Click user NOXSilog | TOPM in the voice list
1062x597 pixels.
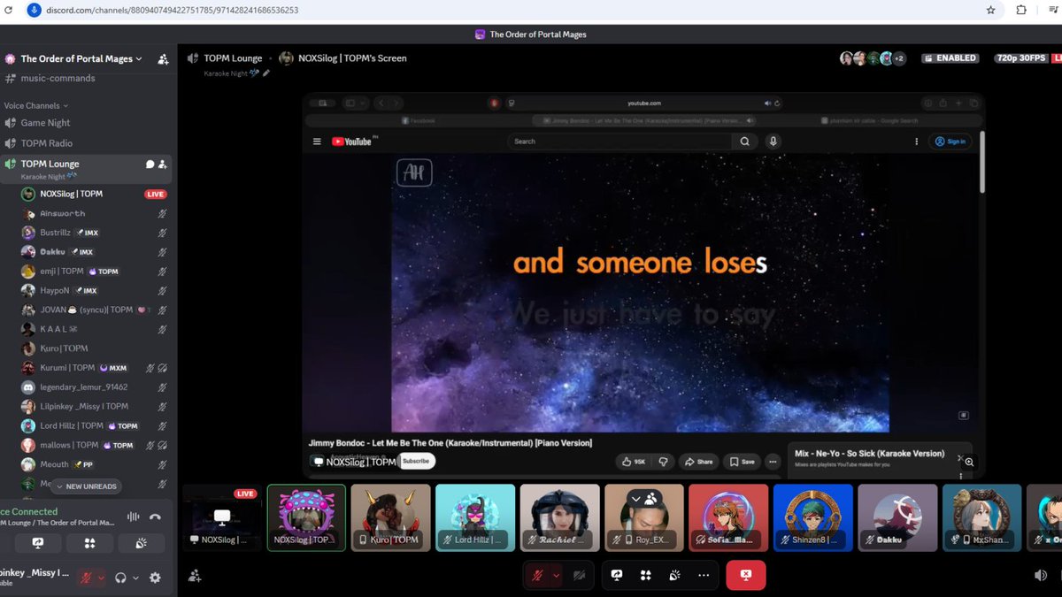tap(95, 194)
